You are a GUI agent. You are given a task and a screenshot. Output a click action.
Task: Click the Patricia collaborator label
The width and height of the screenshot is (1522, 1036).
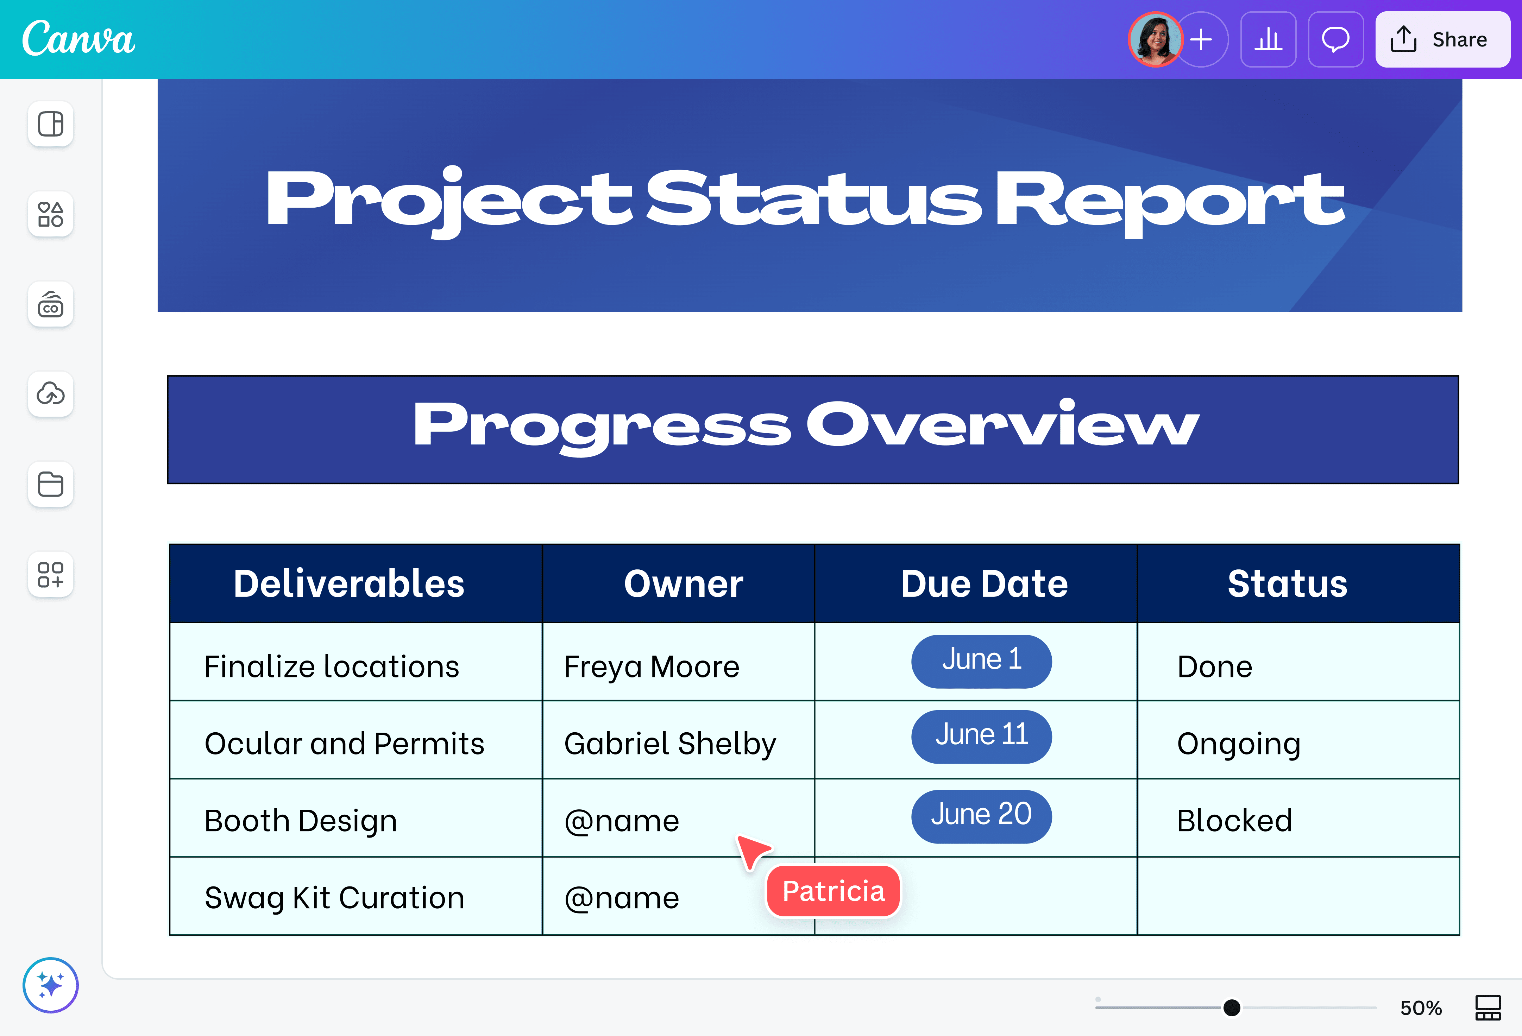(x=832, y=891)
